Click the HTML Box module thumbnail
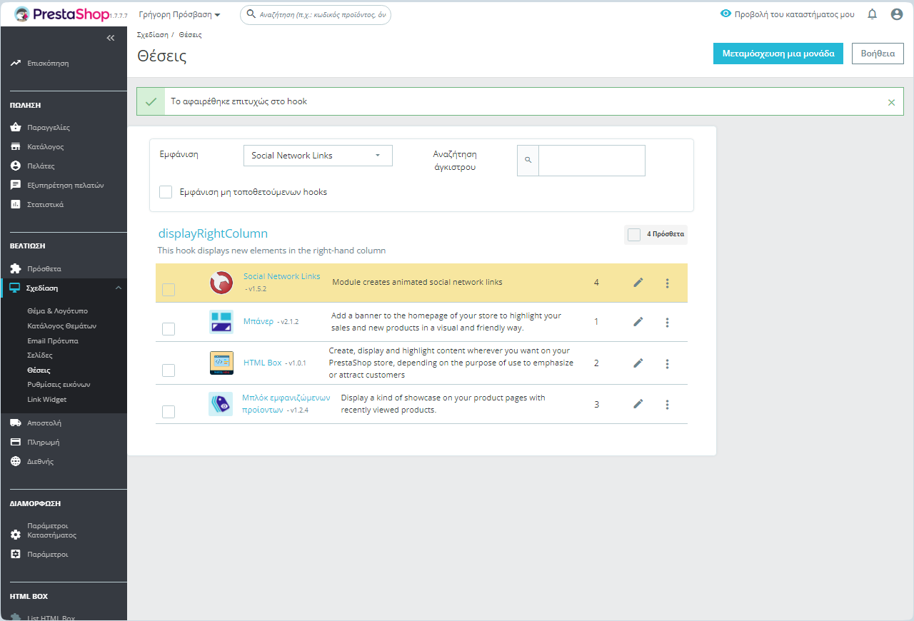Image resolution: width=914 pixels, height=621 pixels. 221,363
